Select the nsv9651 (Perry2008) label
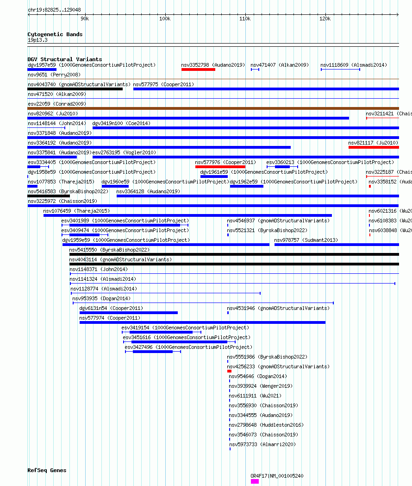This screenshot has height=486, width=412. (54, 75)
